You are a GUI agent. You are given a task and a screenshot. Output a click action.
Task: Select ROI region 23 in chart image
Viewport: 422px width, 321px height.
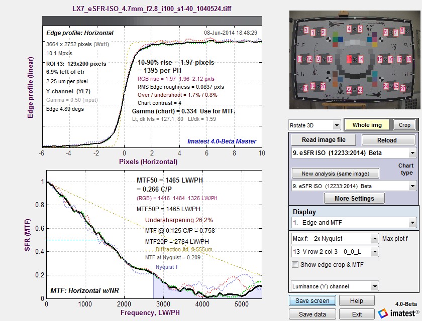coord(360,90)
